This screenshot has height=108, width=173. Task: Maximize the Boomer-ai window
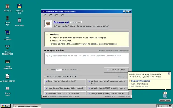pos(127,11)
